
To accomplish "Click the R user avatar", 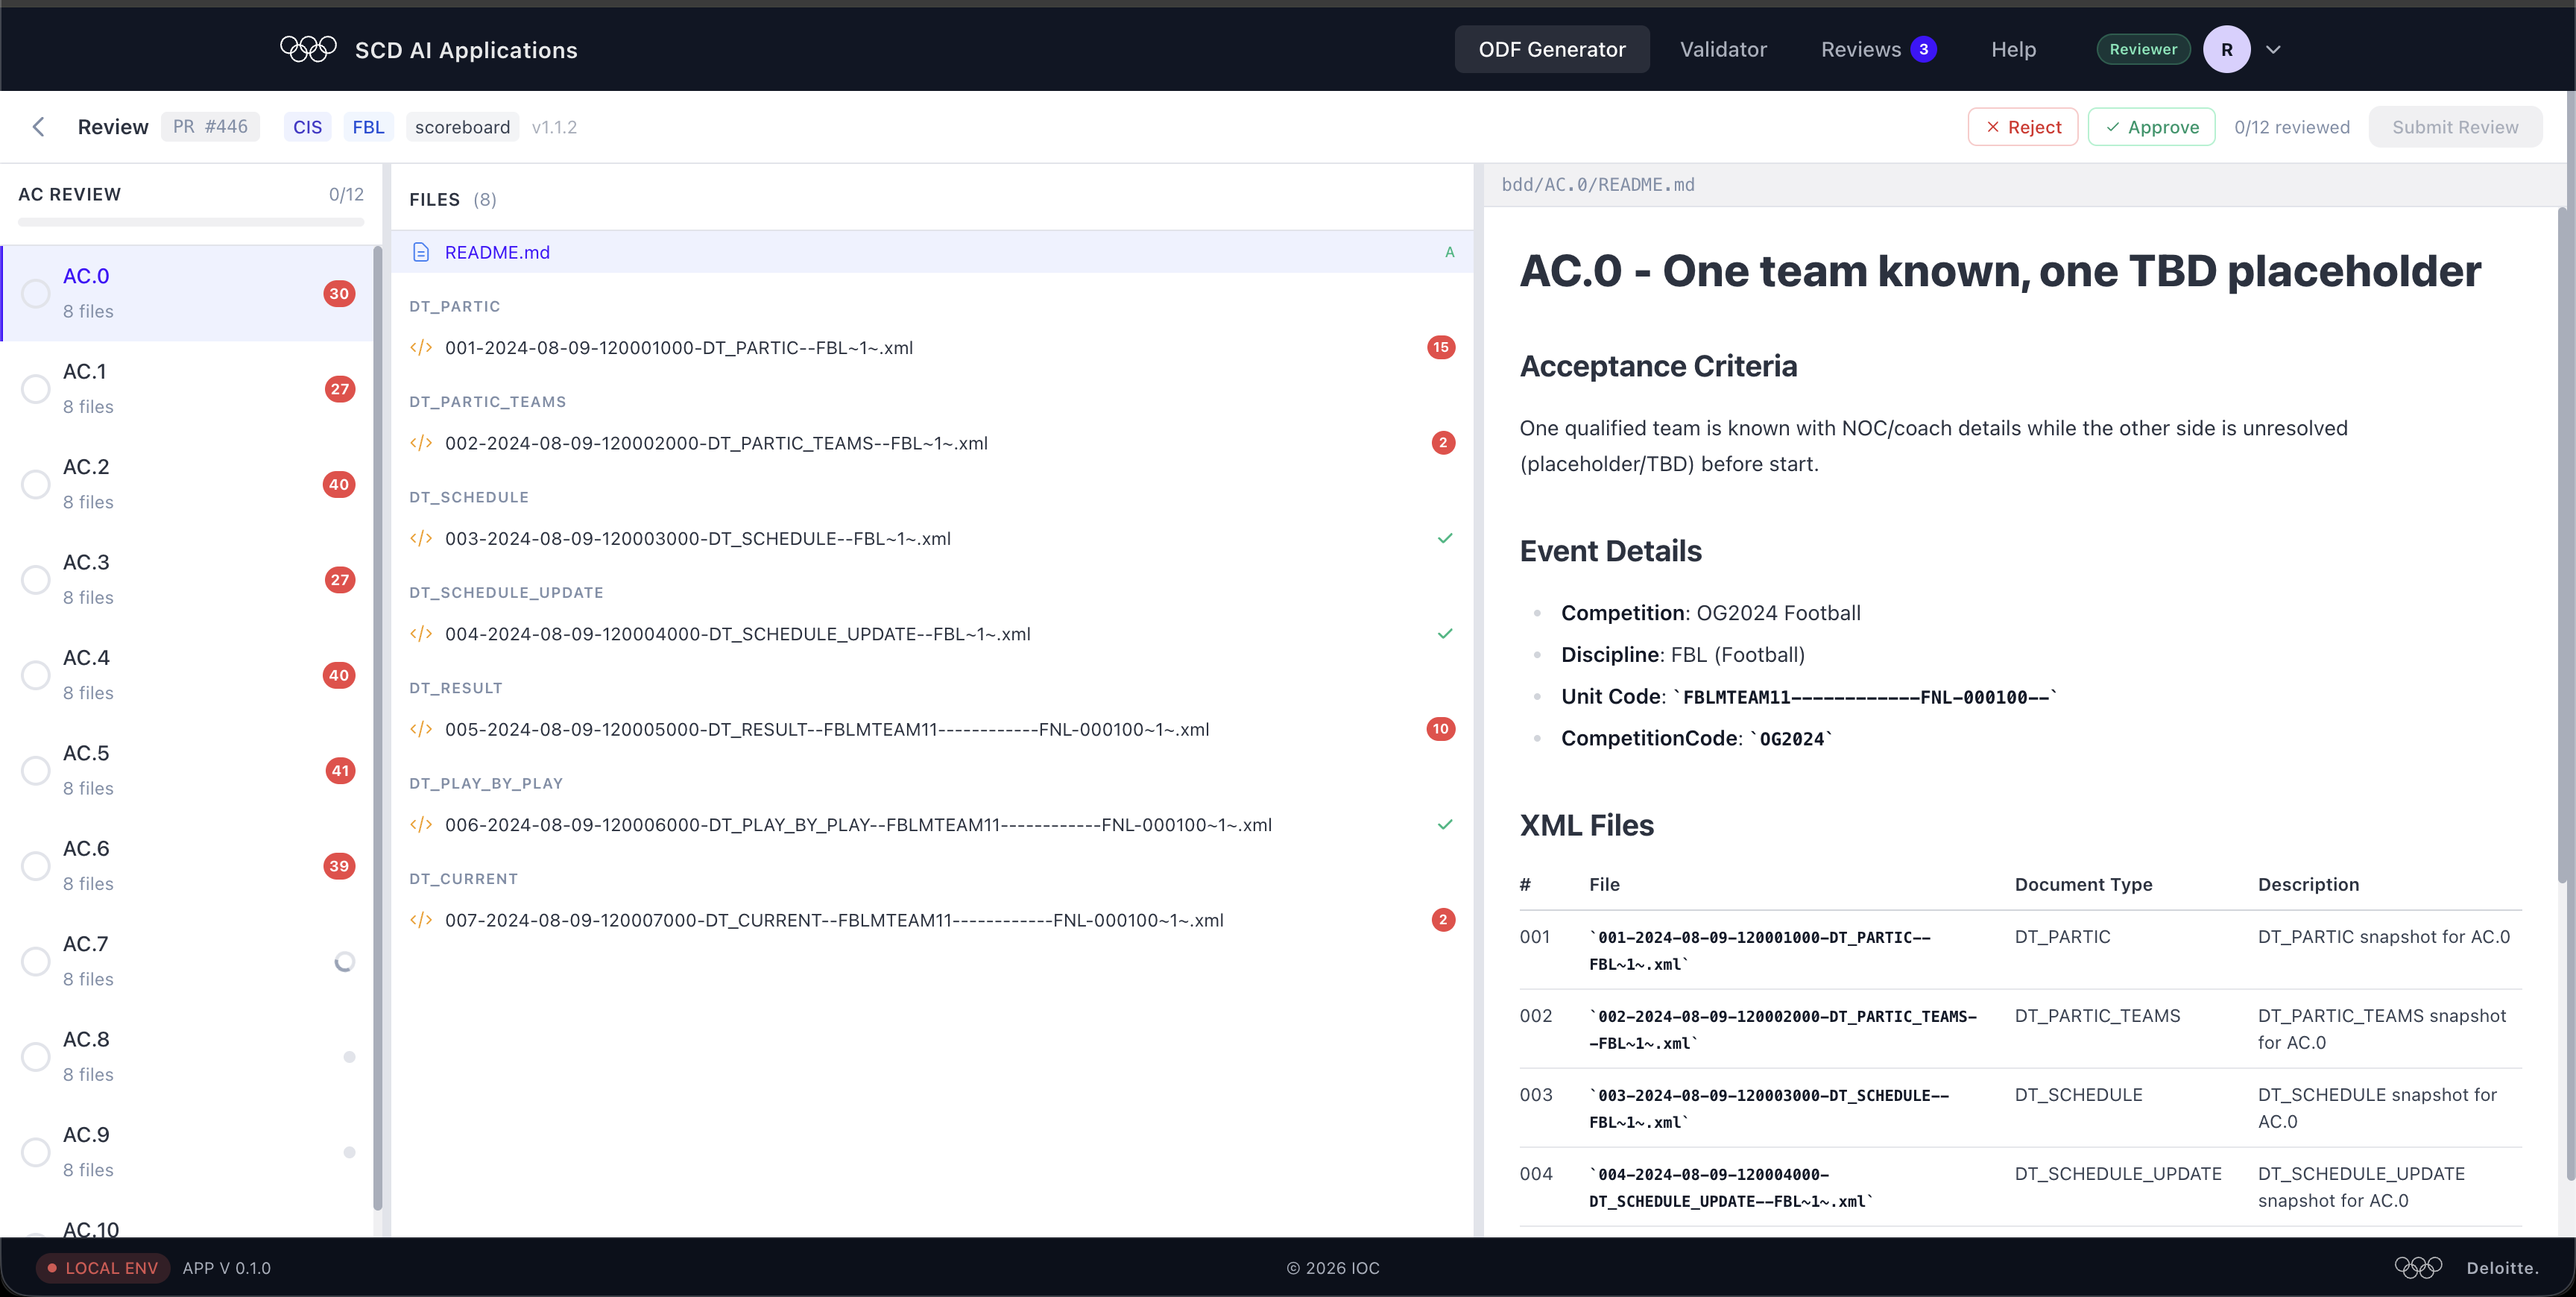I will [x=2226, y=49].
